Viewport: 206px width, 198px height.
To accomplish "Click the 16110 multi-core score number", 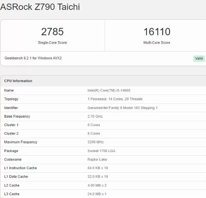I will tap(157, 32).
